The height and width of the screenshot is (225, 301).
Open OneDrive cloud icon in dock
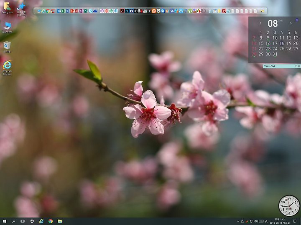tap(95, 11)
